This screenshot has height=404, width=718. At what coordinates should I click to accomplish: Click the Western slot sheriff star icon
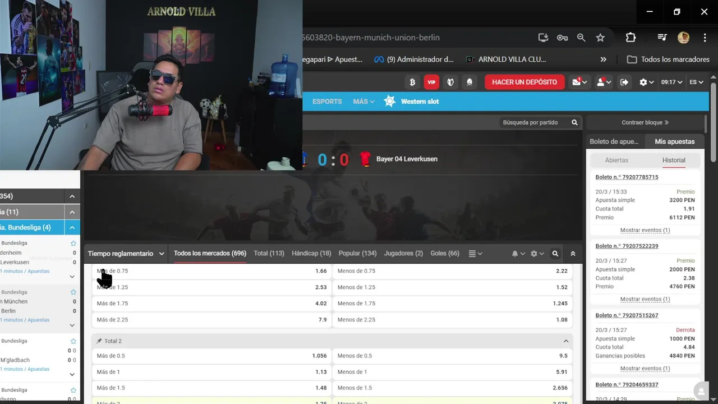389,102
